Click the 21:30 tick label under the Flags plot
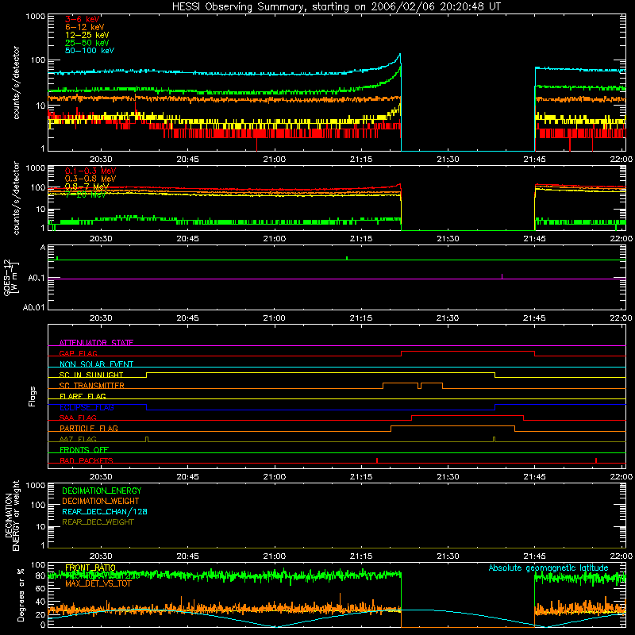 click(448, 477)
